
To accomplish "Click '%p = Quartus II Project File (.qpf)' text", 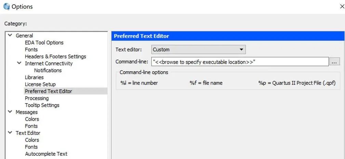I will (297, 83).
